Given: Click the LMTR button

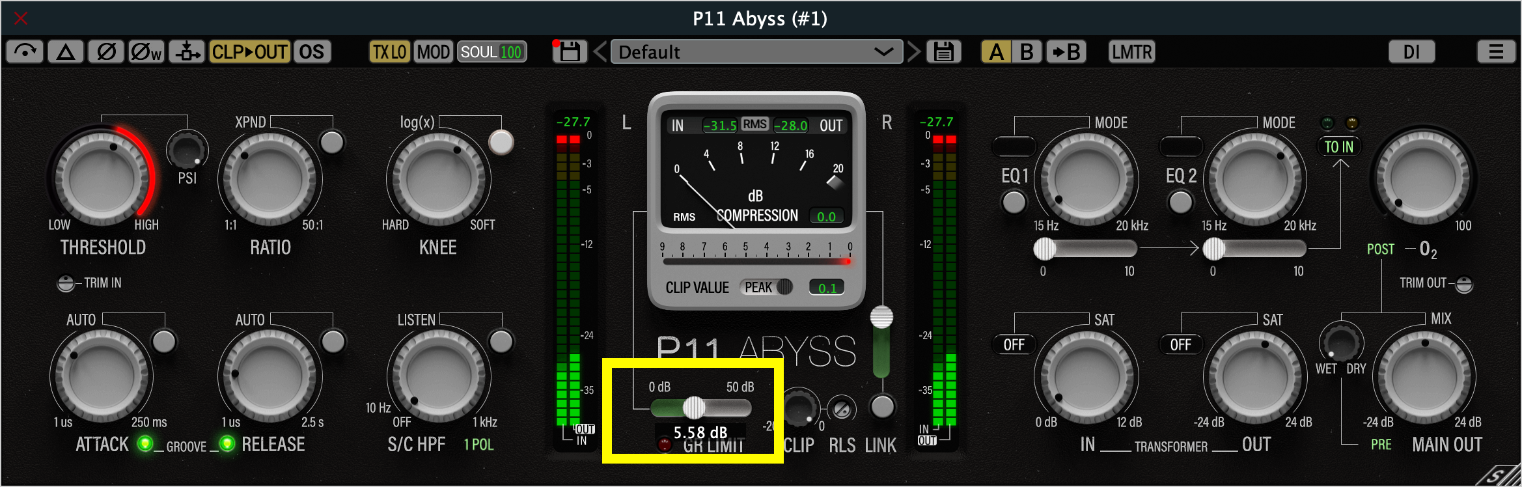Looking at the screenshot, I should (x=1131, y=51).
